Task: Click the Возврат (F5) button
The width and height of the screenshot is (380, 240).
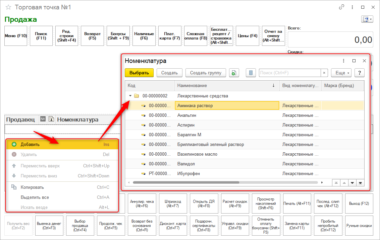Action: click(x=92, y=36)
